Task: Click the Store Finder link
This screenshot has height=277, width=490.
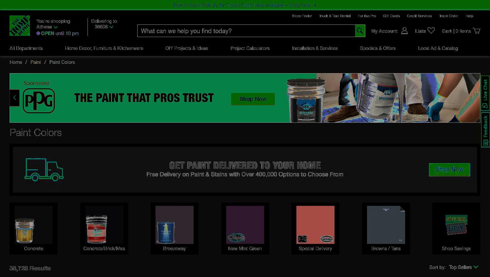Action: pos(302,16)
